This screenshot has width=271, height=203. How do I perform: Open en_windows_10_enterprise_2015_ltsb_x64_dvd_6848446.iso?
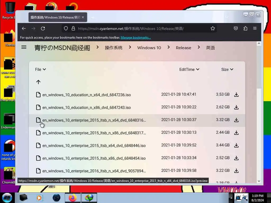click(94, 146)
